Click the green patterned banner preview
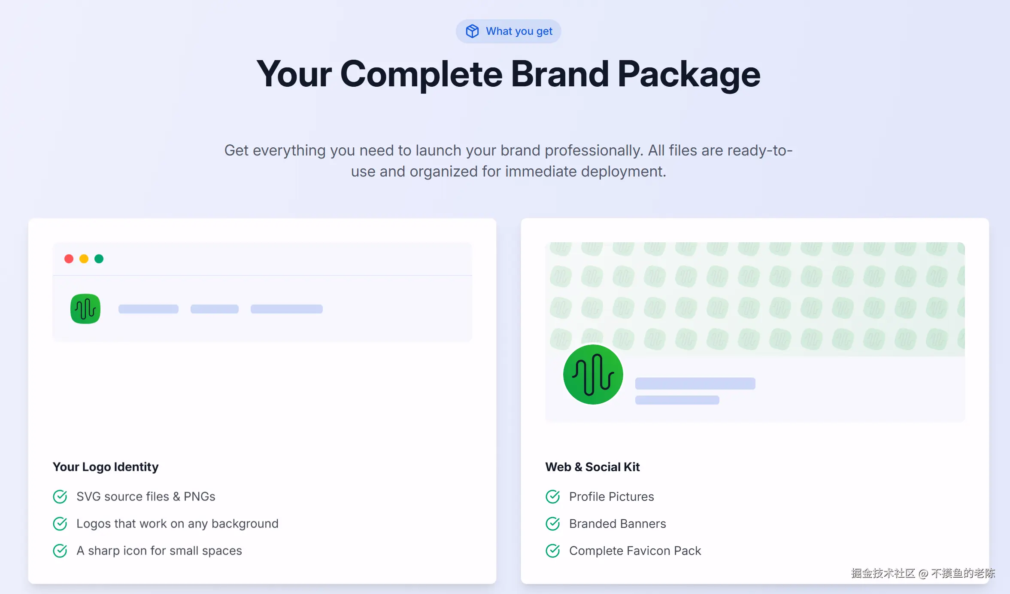 pyautogui.click(x=755, y=299)
